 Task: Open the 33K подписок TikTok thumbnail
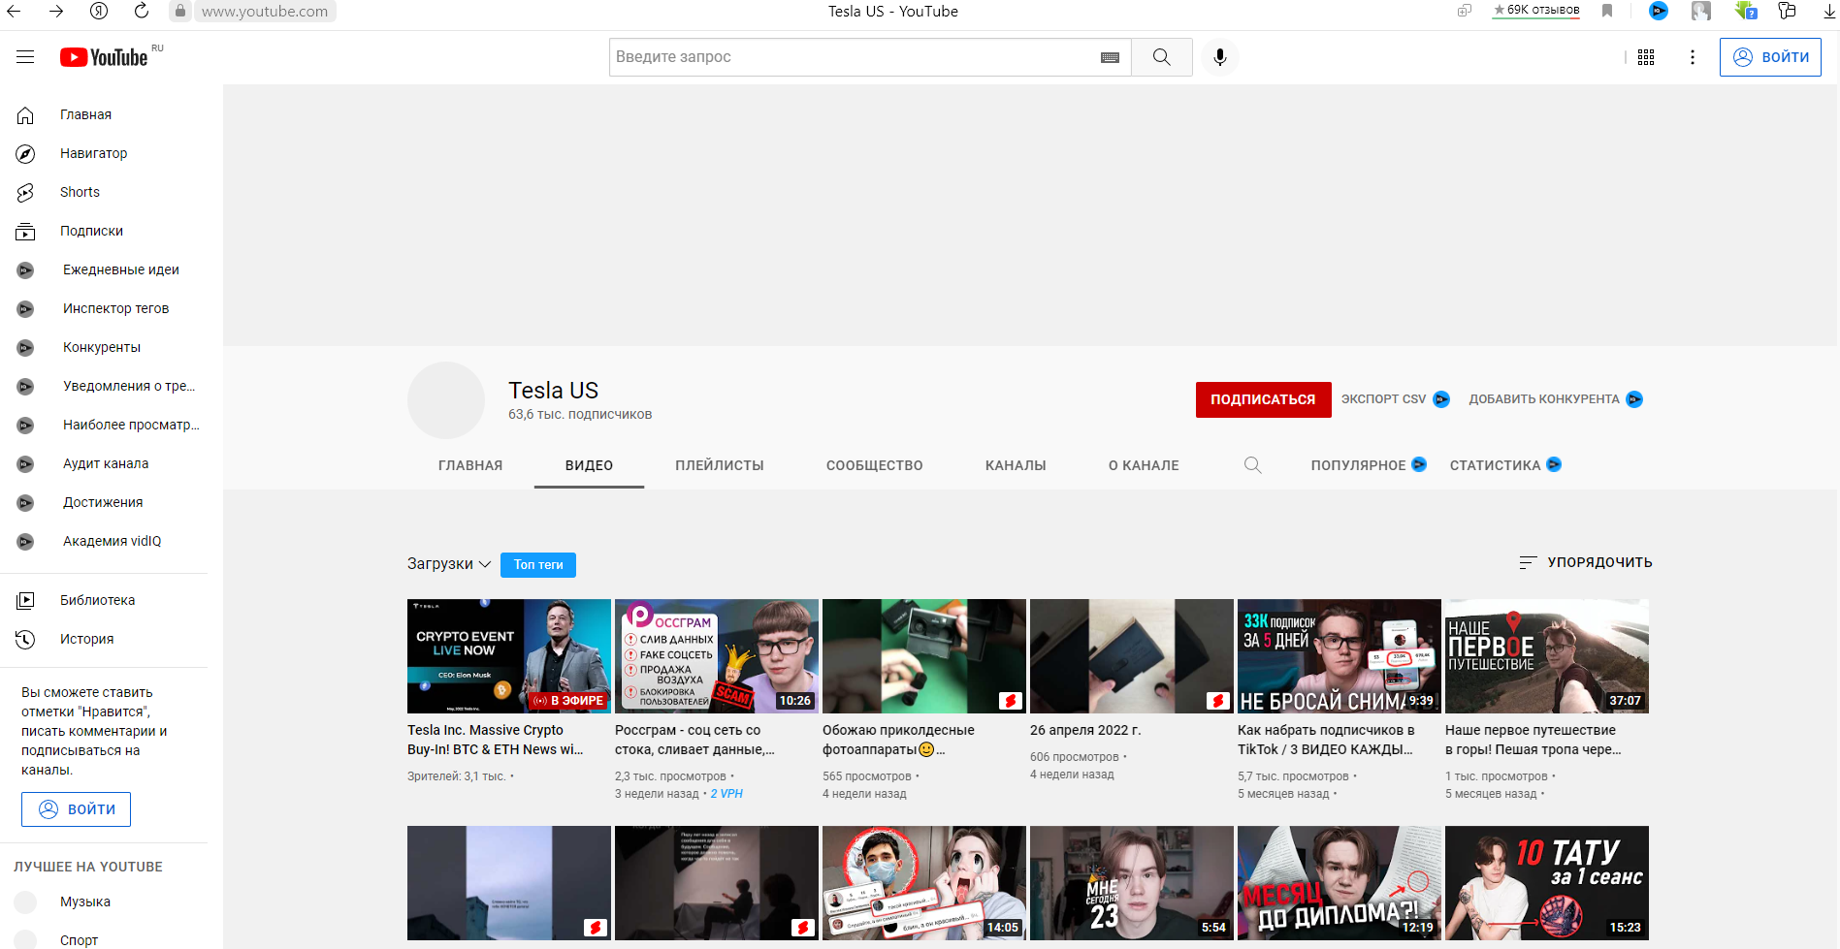click(x=1340, y=656)
